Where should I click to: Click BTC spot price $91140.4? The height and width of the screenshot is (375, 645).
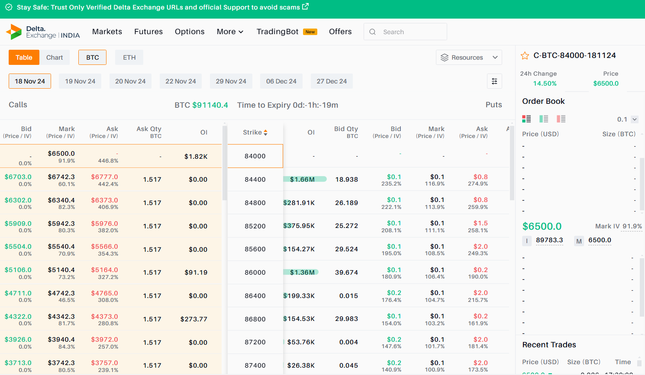tap(210, 105)
